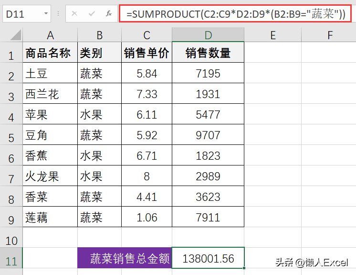Click the 类别 header cell

(x=99, y=53)
